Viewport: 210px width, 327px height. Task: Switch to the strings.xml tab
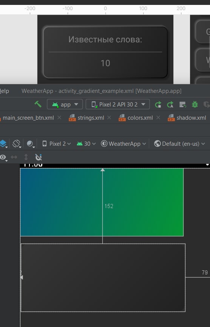pyautogui.click(x=91, y=118)
